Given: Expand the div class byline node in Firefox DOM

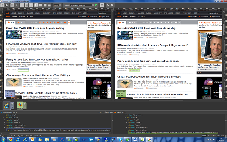Looking at the screenshot, I should point(126,122).
